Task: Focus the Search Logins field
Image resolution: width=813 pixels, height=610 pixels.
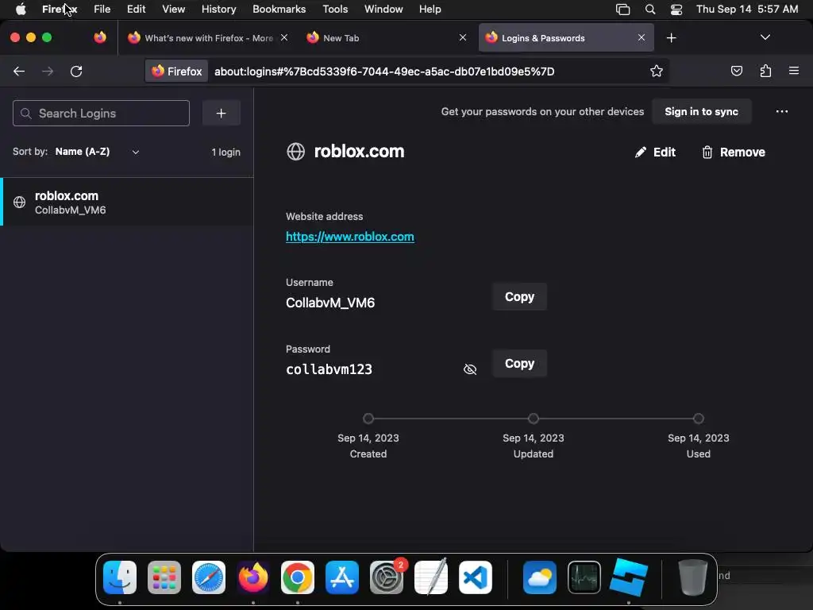Action: (x=101, y=113)
